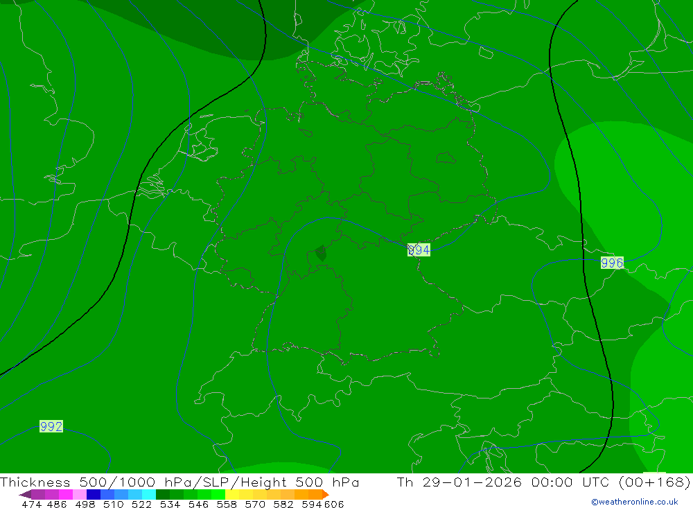Click the 534 legend value

(x=170, y=504)
